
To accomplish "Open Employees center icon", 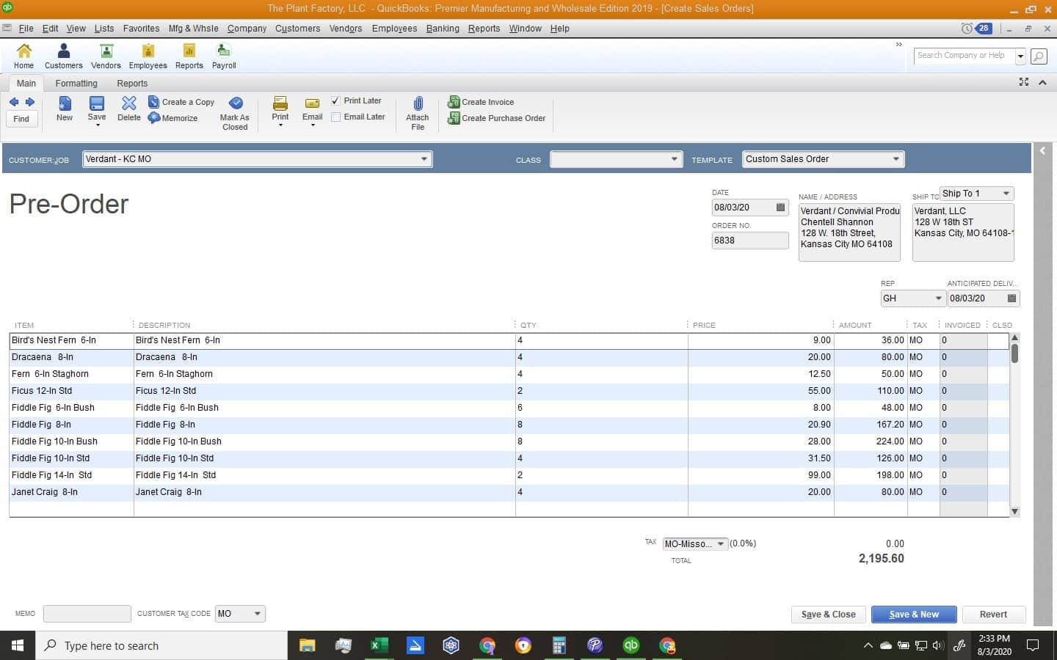I will tap(148, 56).
